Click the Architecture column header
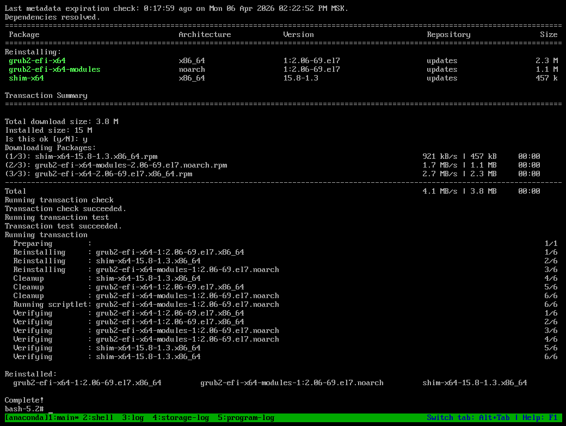 (x=205, y=35)
